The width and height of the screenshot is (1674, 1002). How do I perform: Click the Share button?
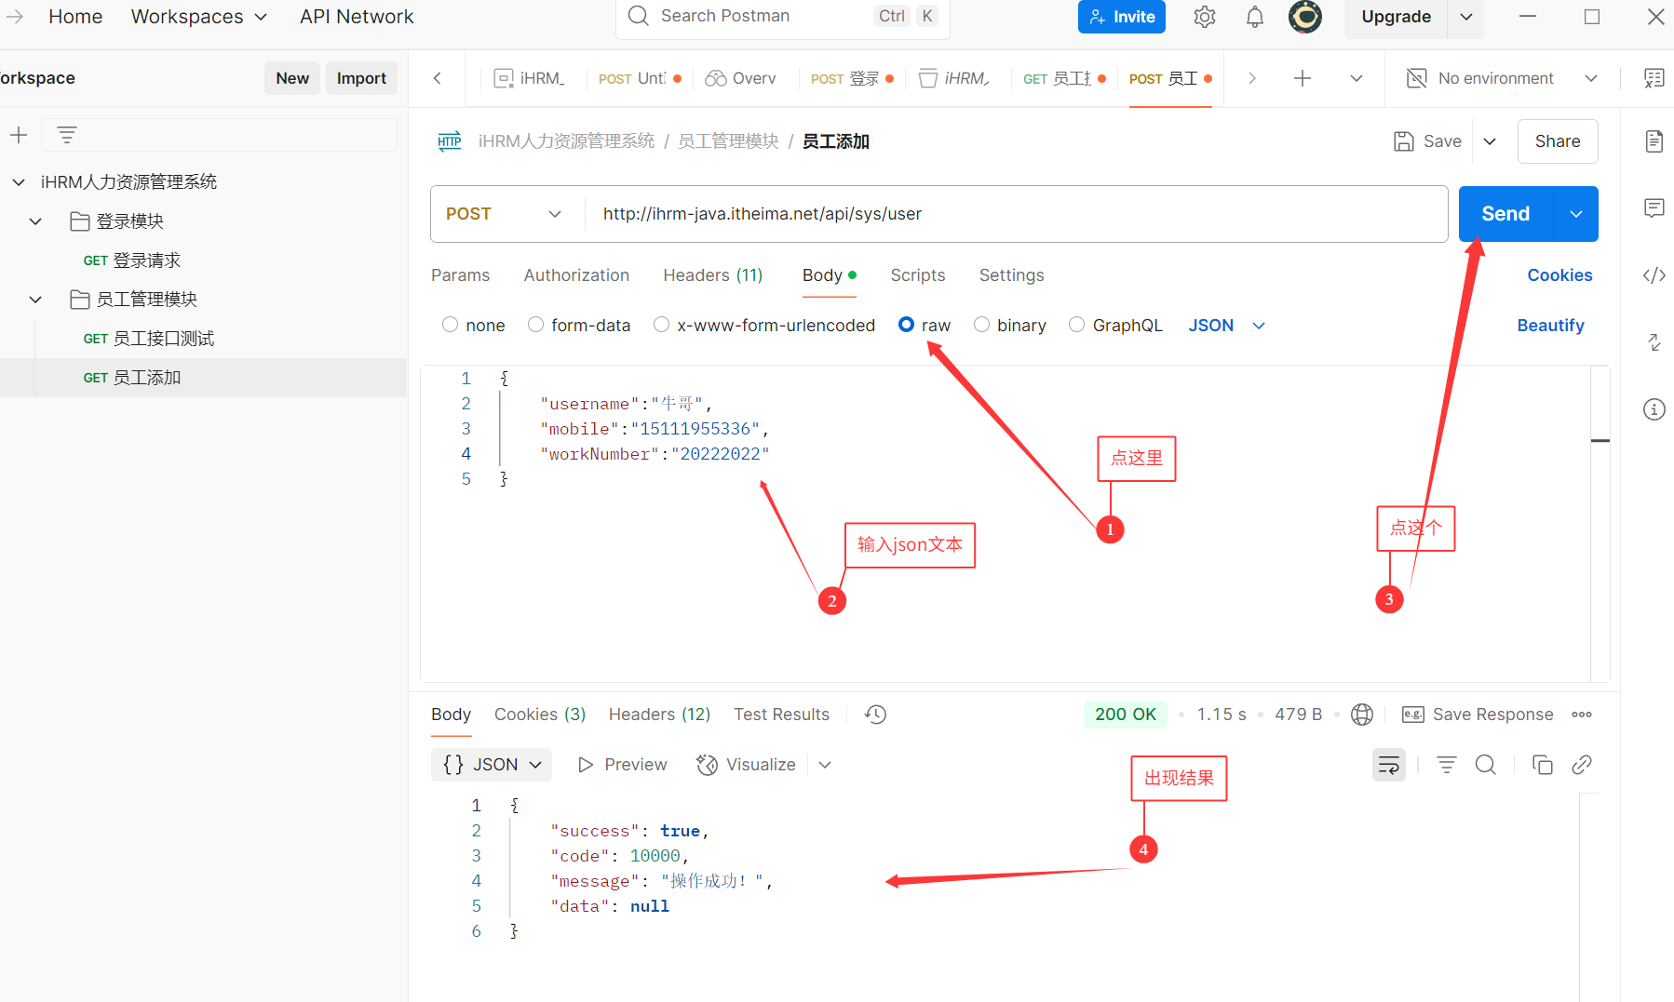1557,141
